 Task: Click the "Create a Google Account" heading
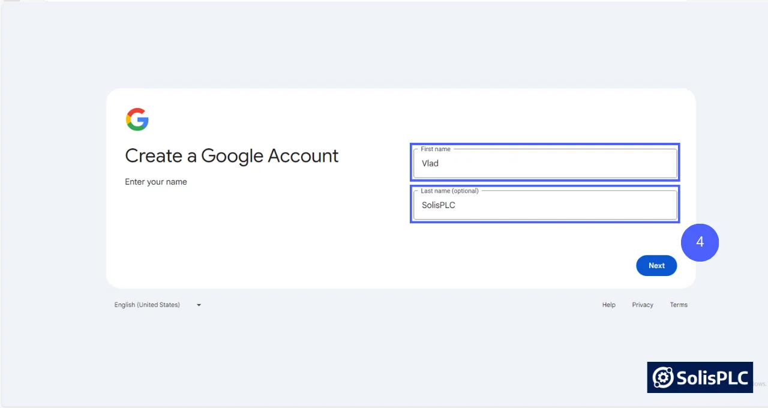click(x=232, y=156)
